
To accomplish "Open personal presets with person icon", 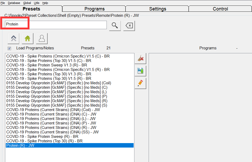I will point(41,38).
